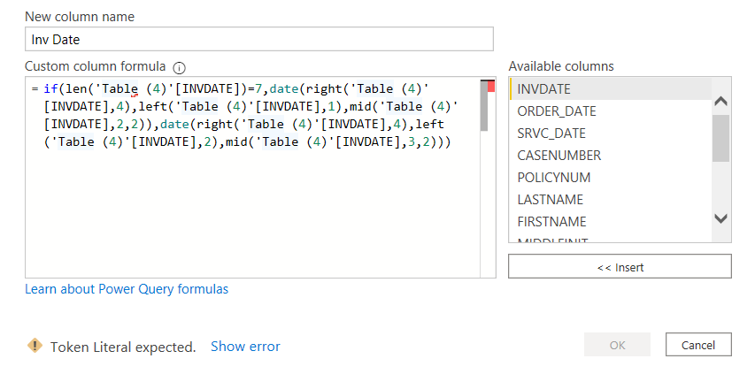Image resolution: width=755 pixels, height=374 pixels.
Task: Click the Show error link
Action: pyautogui.click(x=245, y=346)
